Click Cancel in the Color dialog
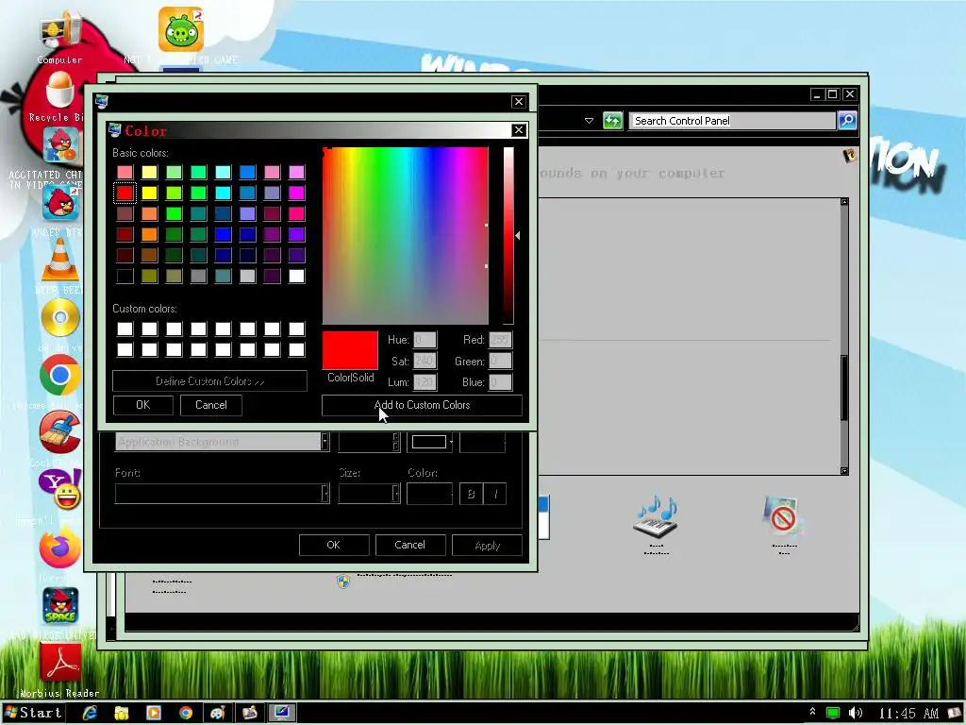 point(210,405)
